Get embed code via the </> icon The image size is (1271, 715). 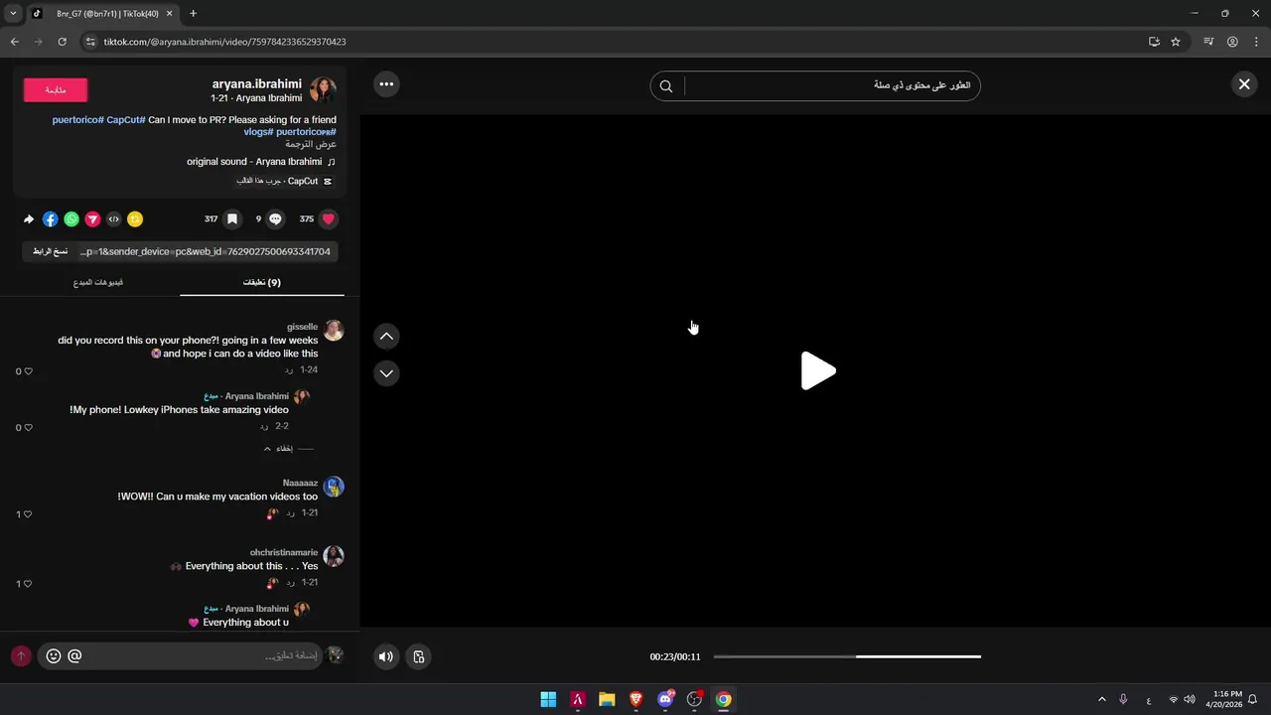[113, 219]
